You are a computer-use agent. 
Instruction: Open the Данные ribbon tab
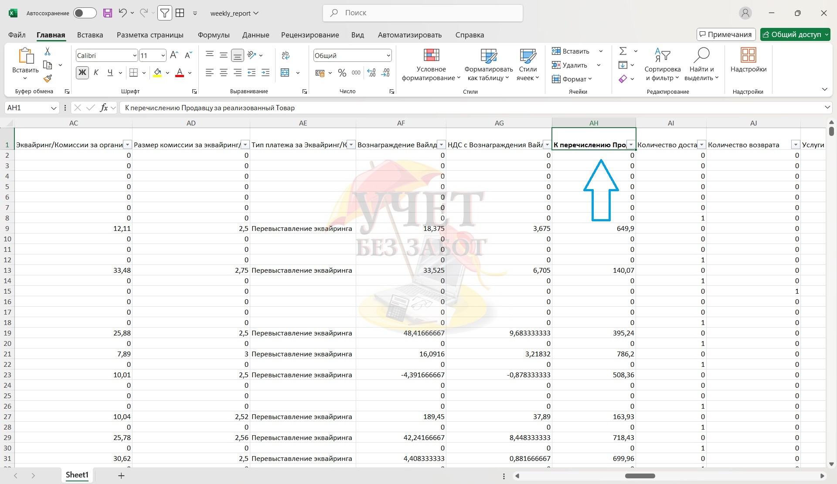click(x=255, y=35)
